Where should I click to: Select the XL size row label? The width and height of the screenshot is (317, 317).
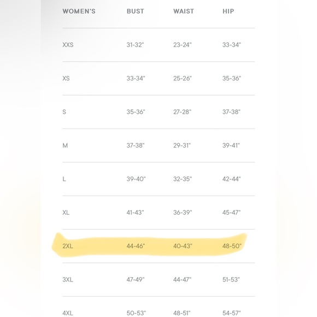coord(66,213)
